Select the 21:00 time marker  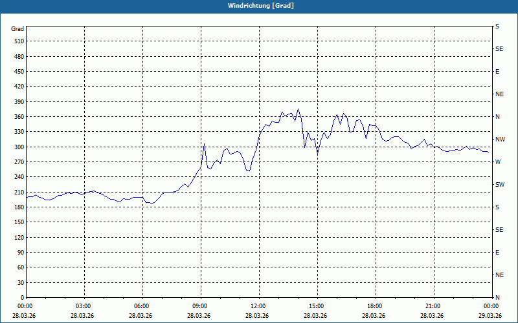pos(433,306)
